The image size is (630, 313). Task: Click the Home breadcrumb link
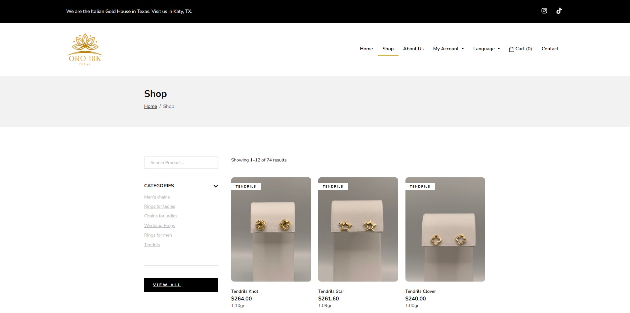tap(150, 106)
